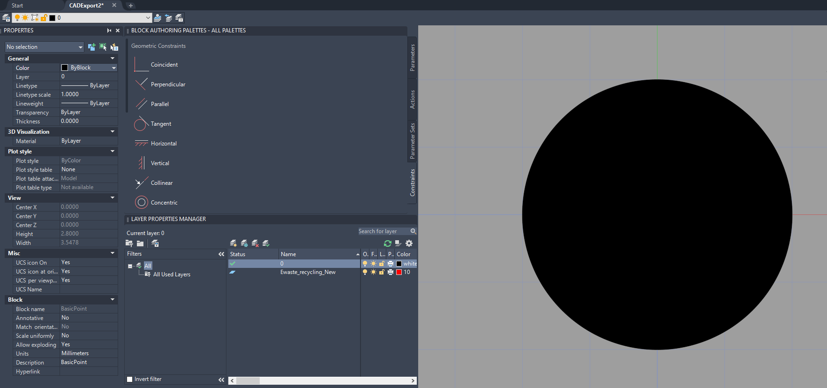Click the Delete Layer icon

pos(255,243)
